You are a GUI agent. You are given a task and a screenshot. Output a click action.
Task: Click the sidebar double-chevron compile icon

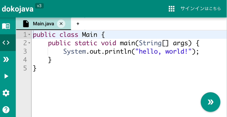coord(6,59)
